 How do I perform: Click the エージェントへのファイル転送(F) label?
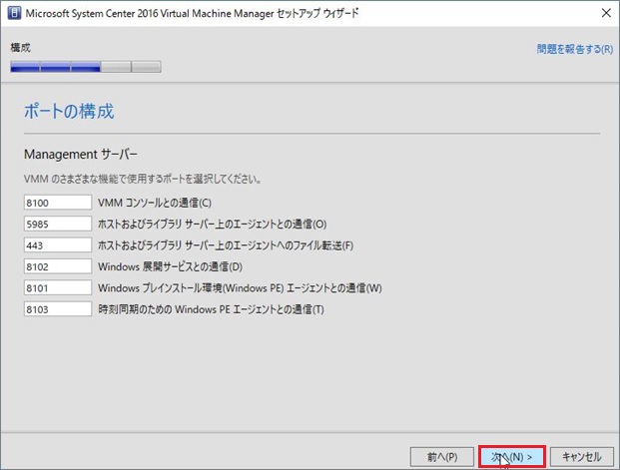click(x=226, y=245)
